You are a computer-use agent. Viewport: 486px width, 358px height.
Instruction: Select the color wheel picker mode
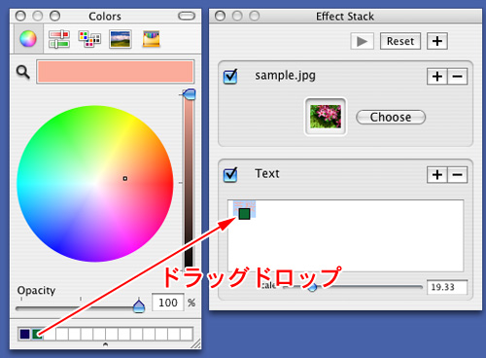coord(28,39)
